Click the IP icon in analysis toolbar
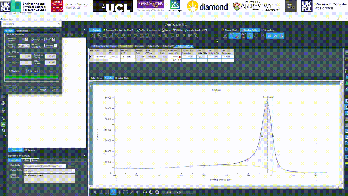The image size is (348, 196). [190, 35]
